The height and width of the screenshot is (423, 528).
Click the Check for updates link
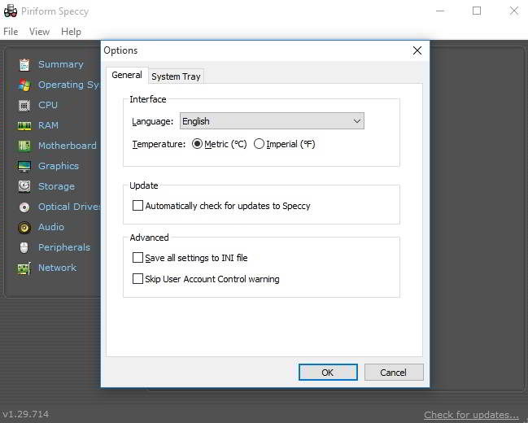(x=471, y=415)
